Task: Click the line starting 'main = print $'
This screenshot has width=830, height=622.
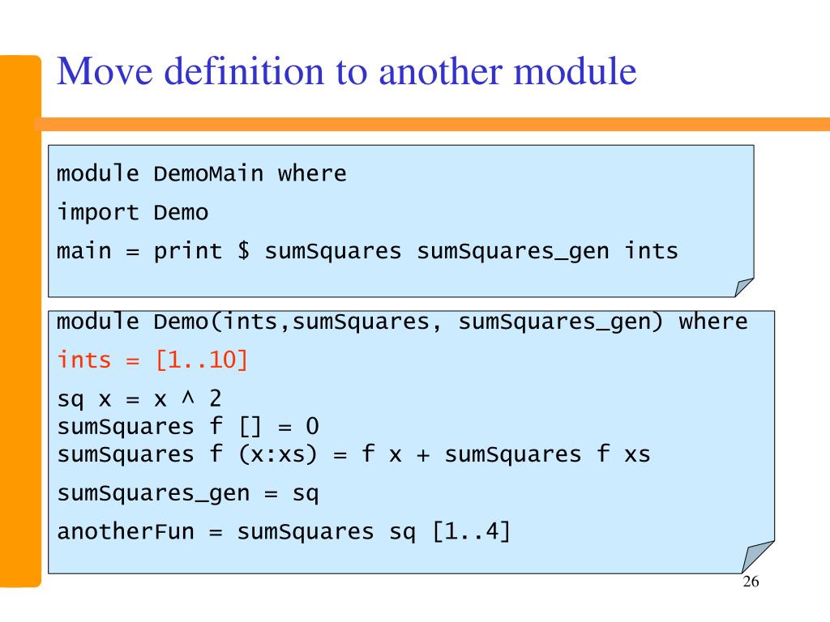Action: point(367,251)
